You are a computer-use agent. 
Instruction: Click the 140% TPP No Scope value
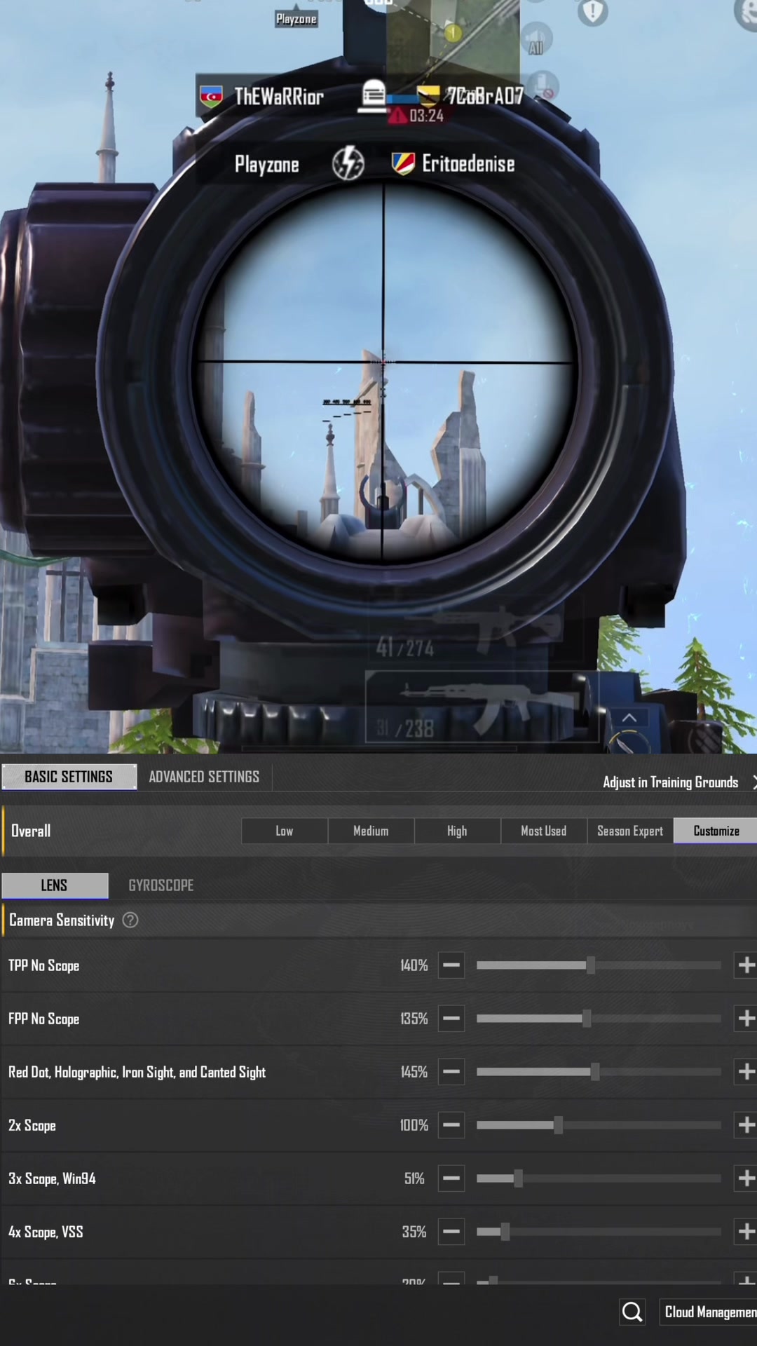point(414,965)
